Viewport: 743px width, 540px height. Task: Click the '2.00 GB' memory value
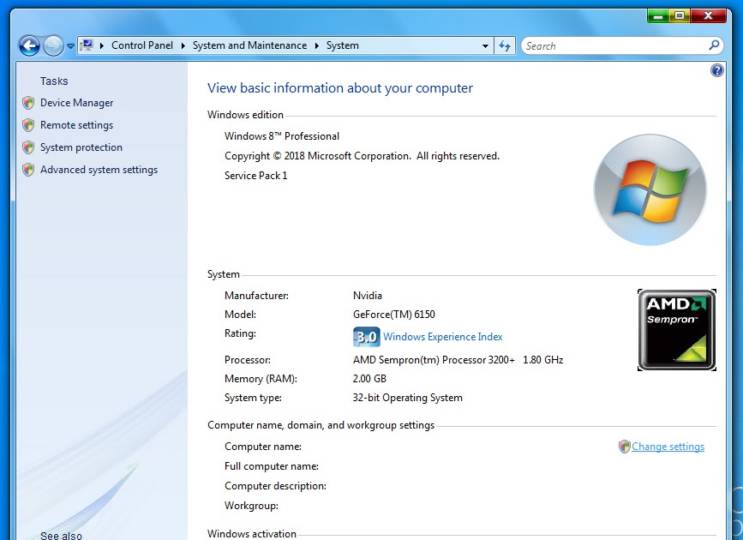(369, 379)
